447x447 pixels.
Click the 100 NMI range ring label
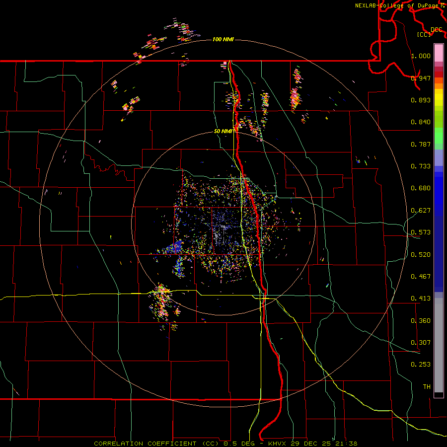(x=223, y=39)
